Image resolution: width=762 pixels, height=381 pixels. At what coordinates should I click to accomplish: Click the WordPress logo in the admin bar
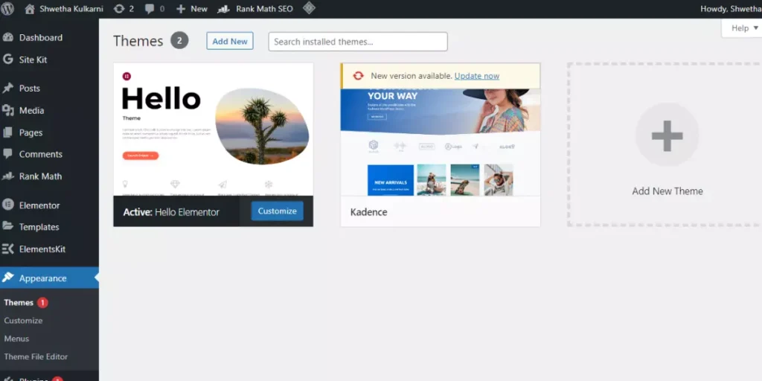(7, 9)
